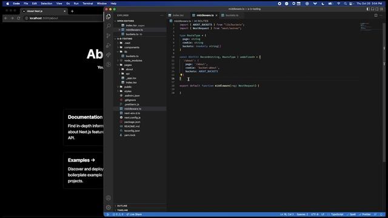Select the middleware.ts editor tab
The image size is (388, 218).
[x=205, y=15]
